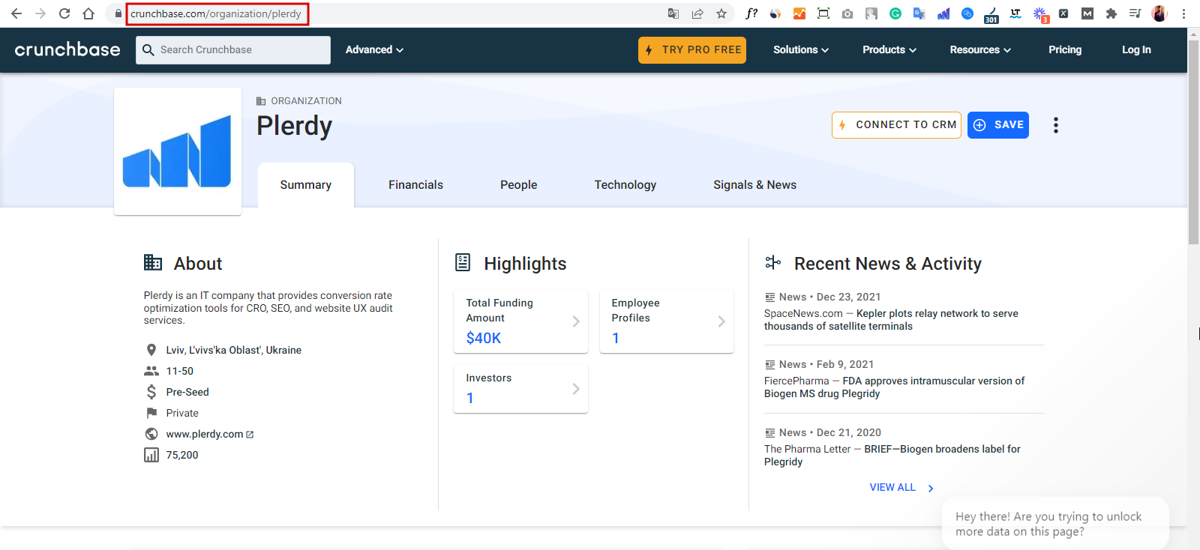Viewport: 1200px width, 550px height.
Task: Click the translate page icon
Action: point(673,13)
